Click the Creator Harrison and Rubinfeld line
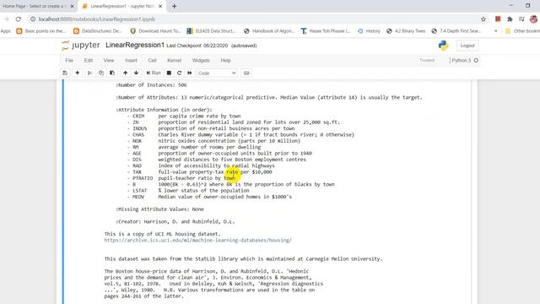This screenshot has width=540, height=304. pyautogui.click(x=175, y=221)
